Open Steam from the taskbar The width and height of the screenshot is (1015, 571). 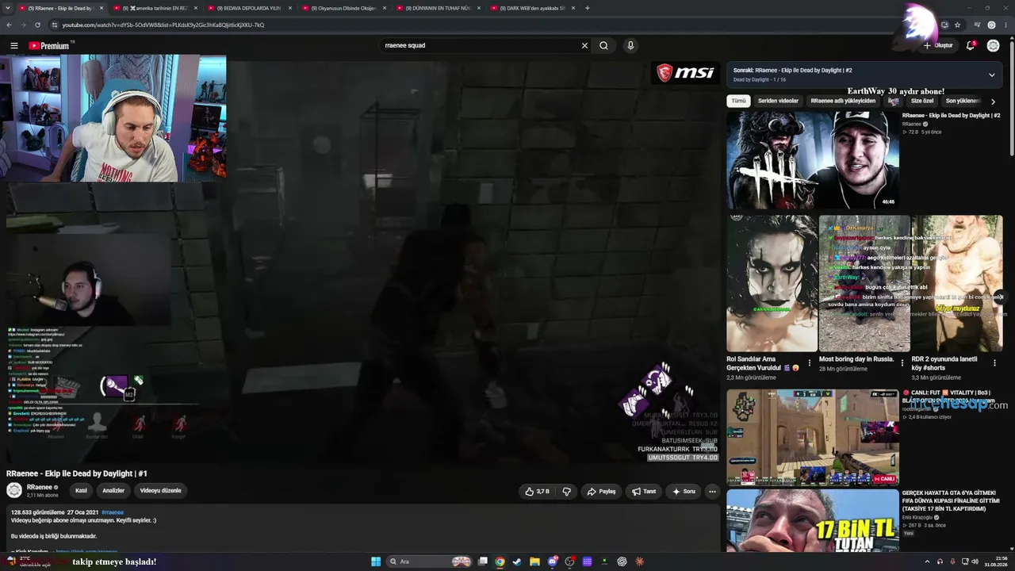tap(517, 561)
